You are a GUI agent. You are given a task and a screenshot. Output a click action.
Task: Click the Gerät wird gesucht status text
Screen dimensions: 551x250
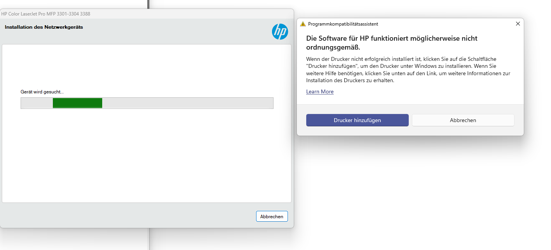(42, 92)
